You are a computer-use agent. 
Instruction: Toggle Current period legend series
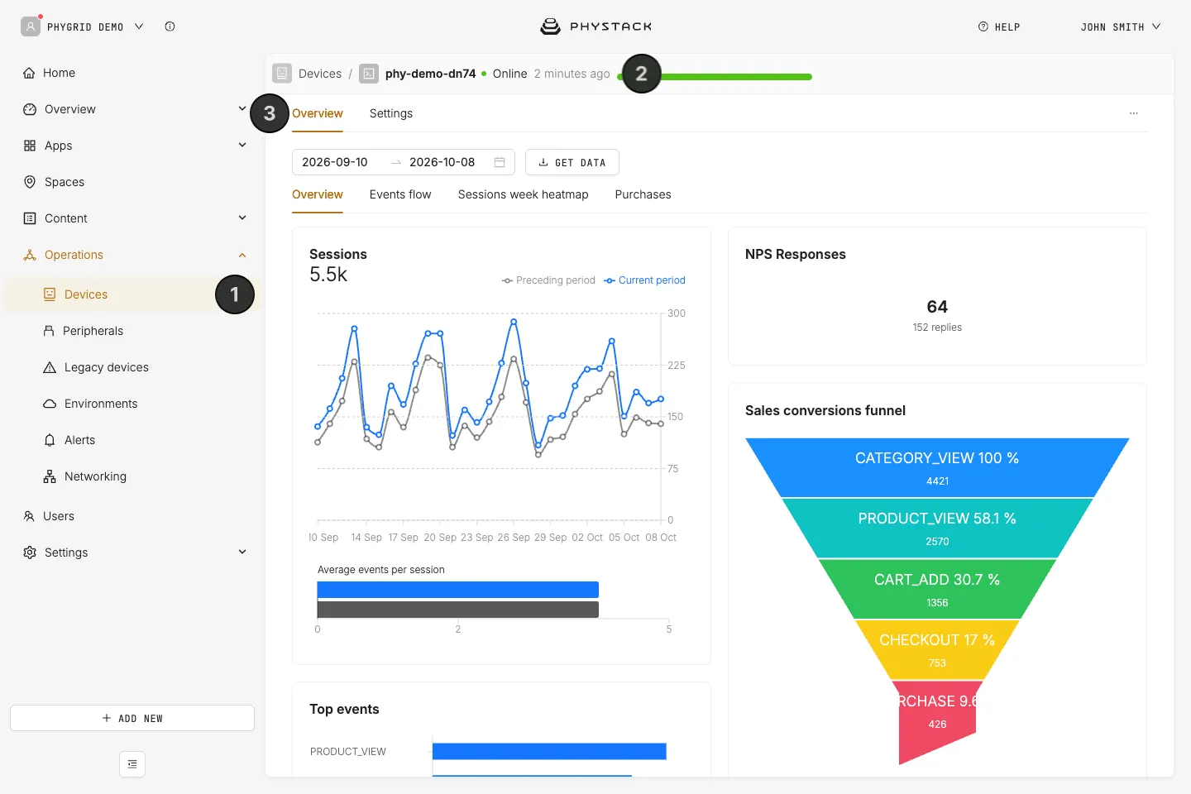tap(644, 280)
